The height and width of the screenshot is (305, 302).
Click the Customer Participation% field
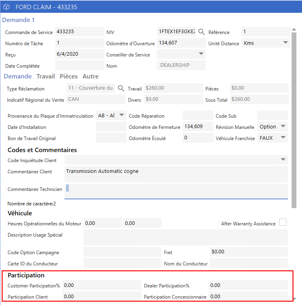102,285
